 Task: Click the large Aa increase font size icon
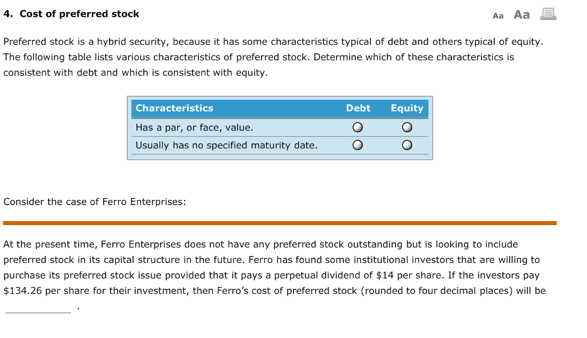(522, 14)
